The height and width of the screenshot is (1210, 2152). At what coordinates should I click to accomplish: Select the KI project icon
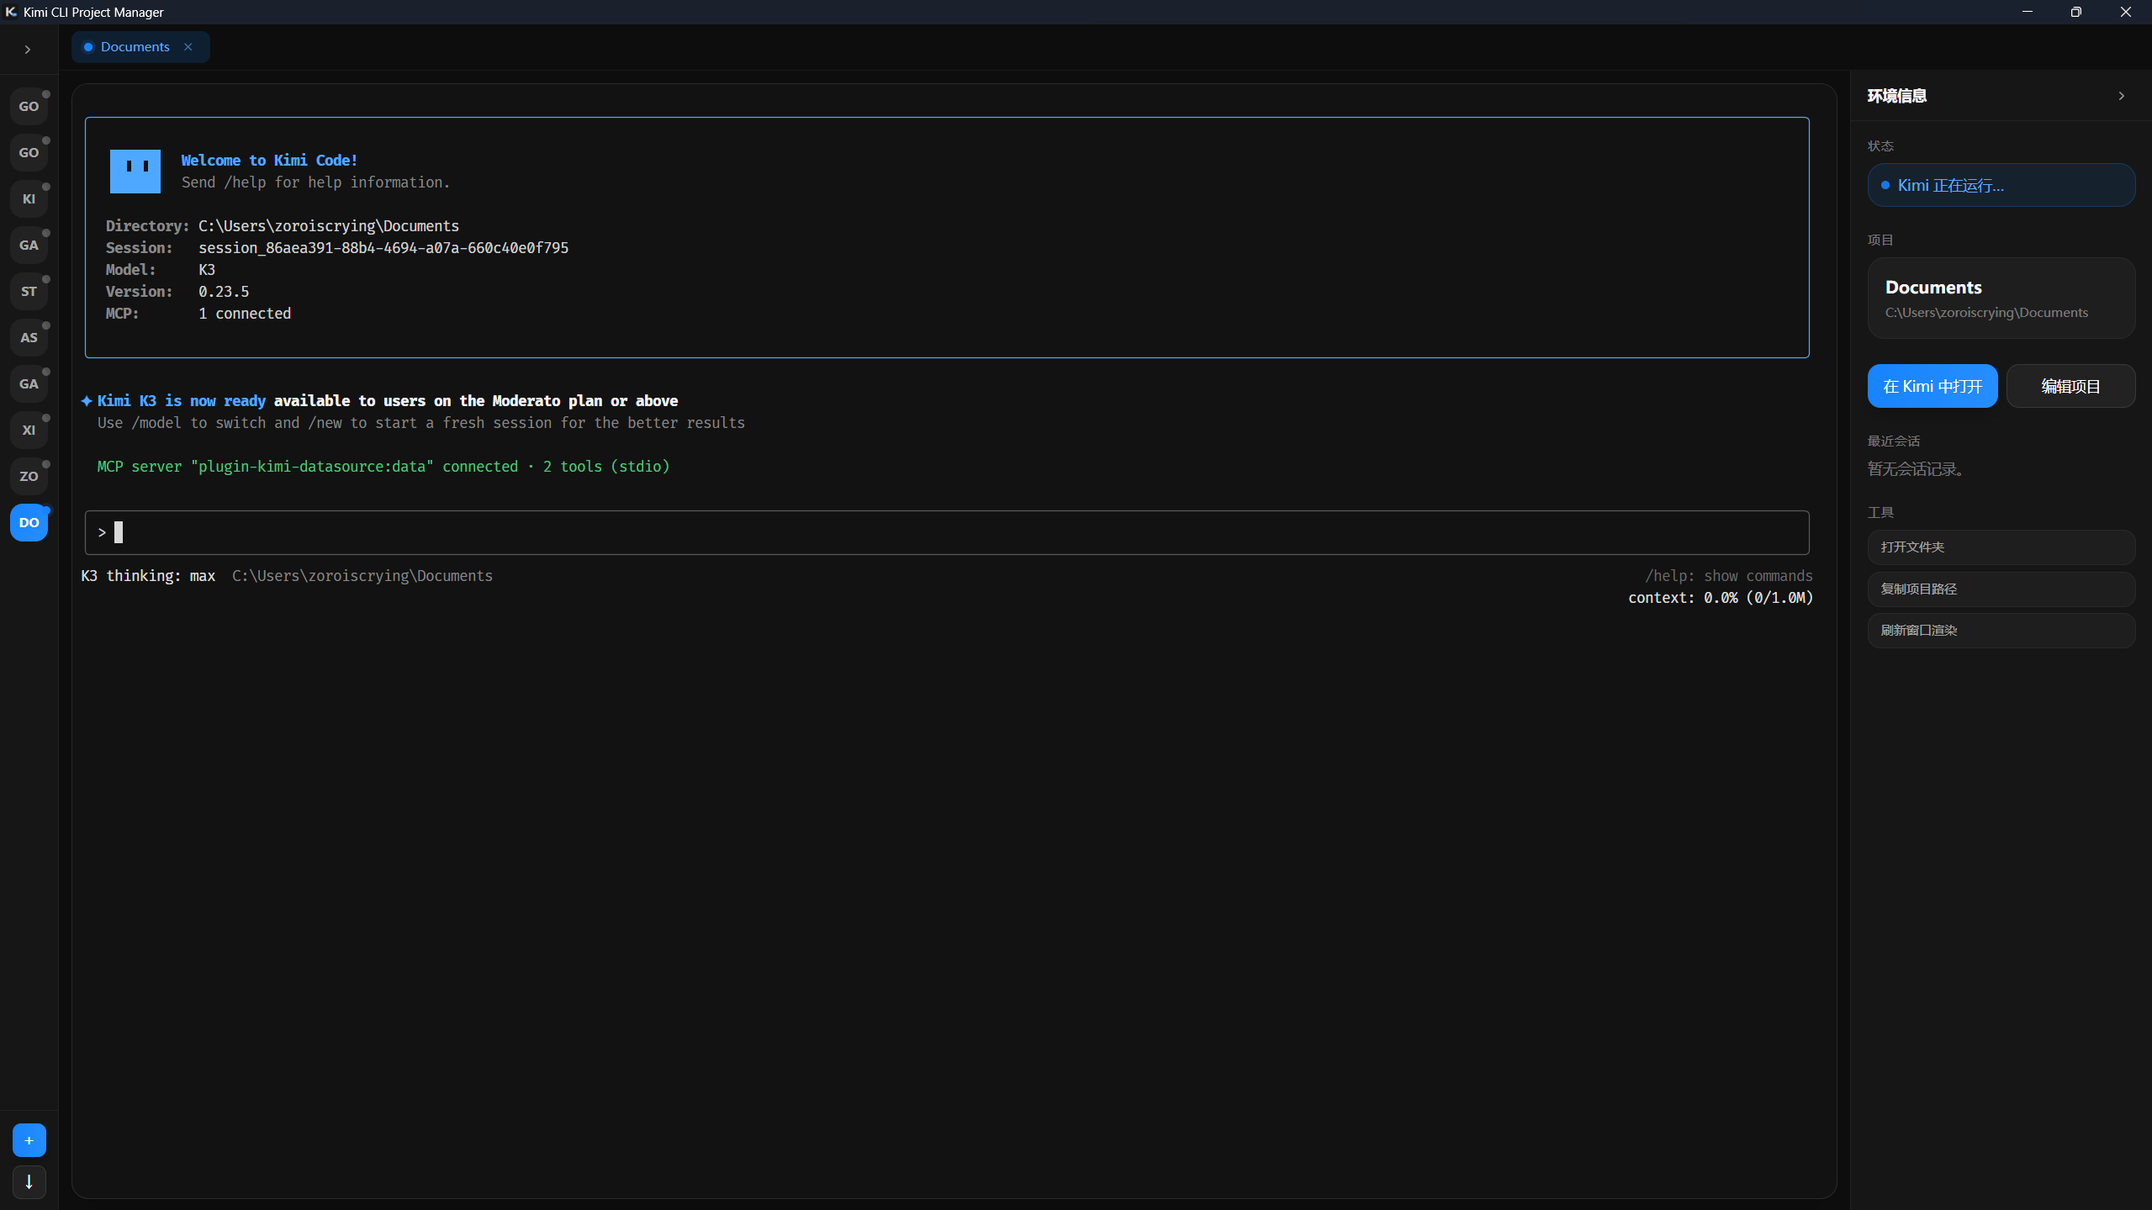click(29, 199)
